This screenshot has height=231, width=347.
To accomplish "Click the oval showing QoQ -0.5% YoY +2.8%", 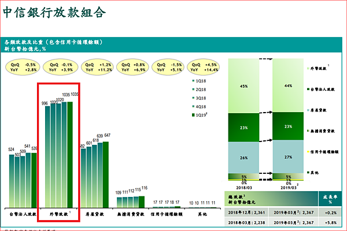I will click(23, 67).
